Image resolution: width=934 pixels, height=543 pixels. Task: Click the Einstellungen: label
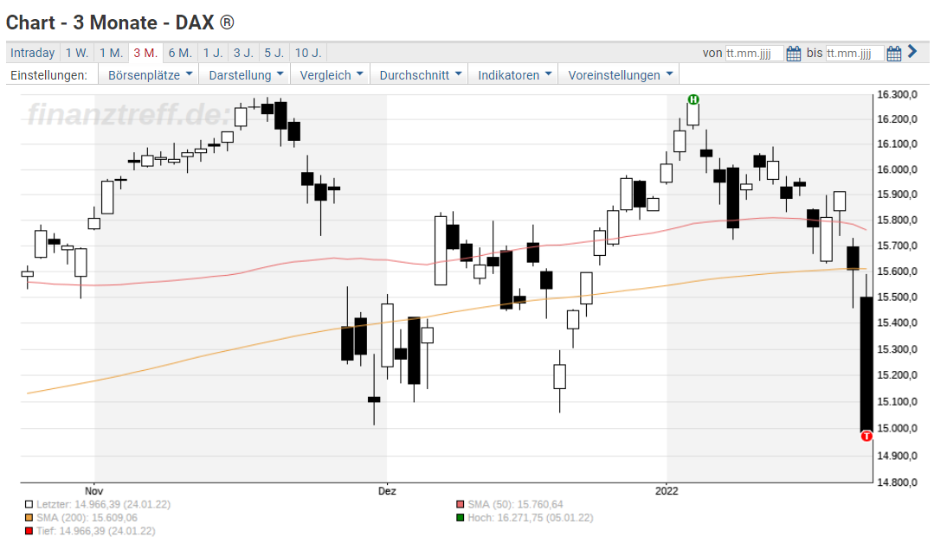coord(48,75)
